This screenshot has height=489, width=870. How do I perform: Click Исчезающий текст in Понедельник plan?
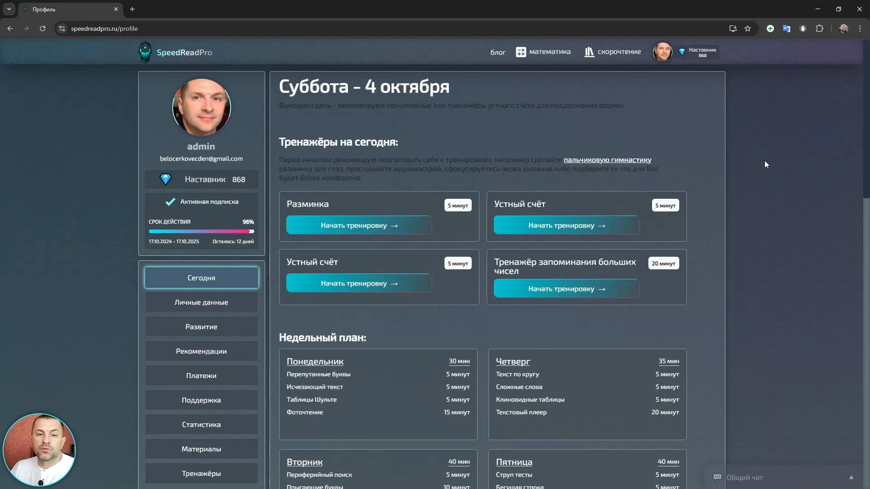(x=314, y=387)
